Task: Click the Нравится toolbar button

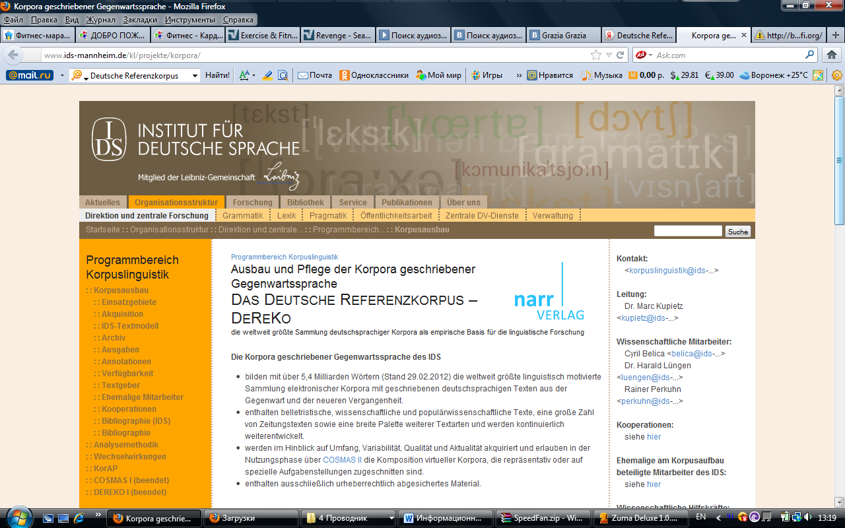Action: click(x=550, y=75)
